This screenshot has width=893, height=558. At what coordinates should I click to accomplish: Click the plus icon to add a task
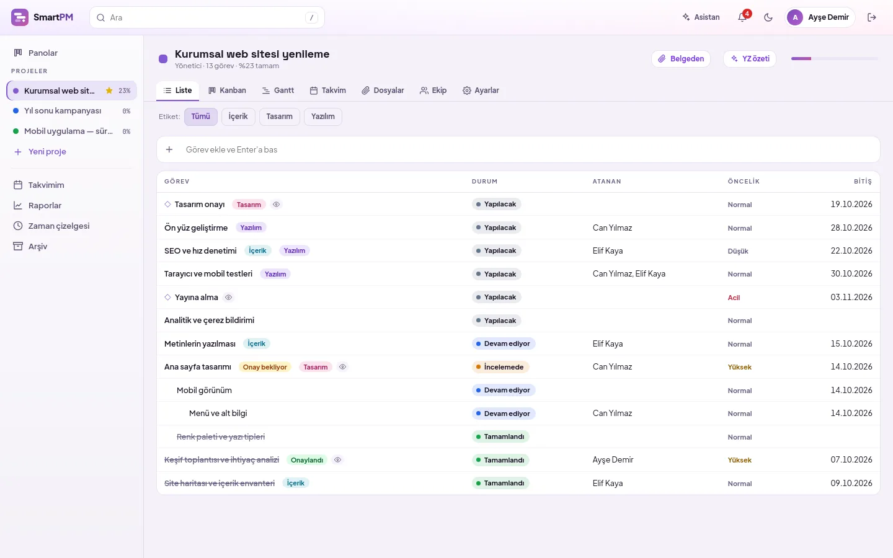click(x=169, y=149)
